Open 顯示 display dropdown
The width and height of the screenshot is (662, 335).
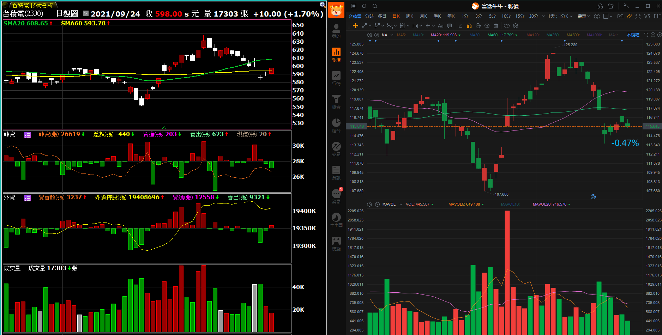point(584,16)
